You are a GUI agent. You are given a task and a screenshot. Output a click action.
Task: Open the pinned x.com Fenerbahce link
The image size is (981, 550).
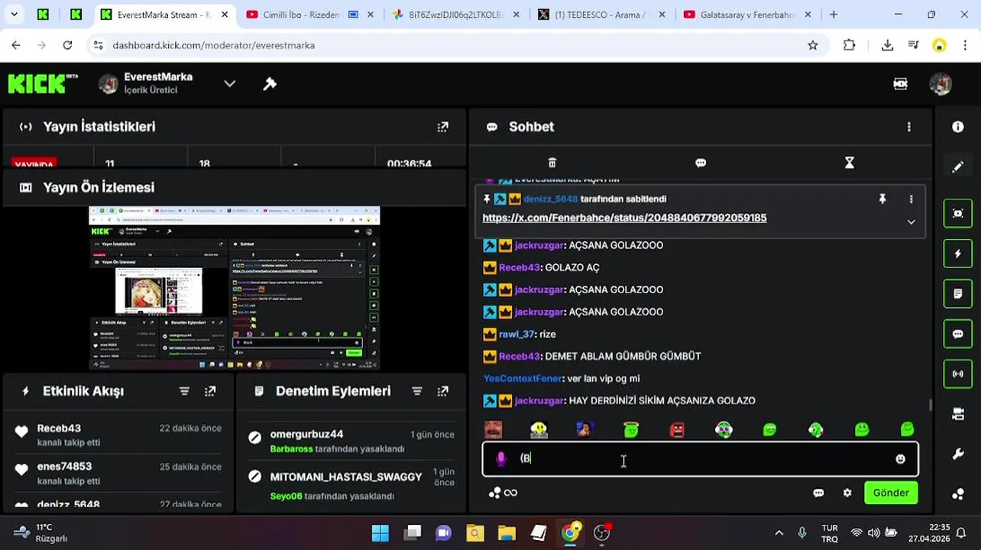[x=624, y=218]
